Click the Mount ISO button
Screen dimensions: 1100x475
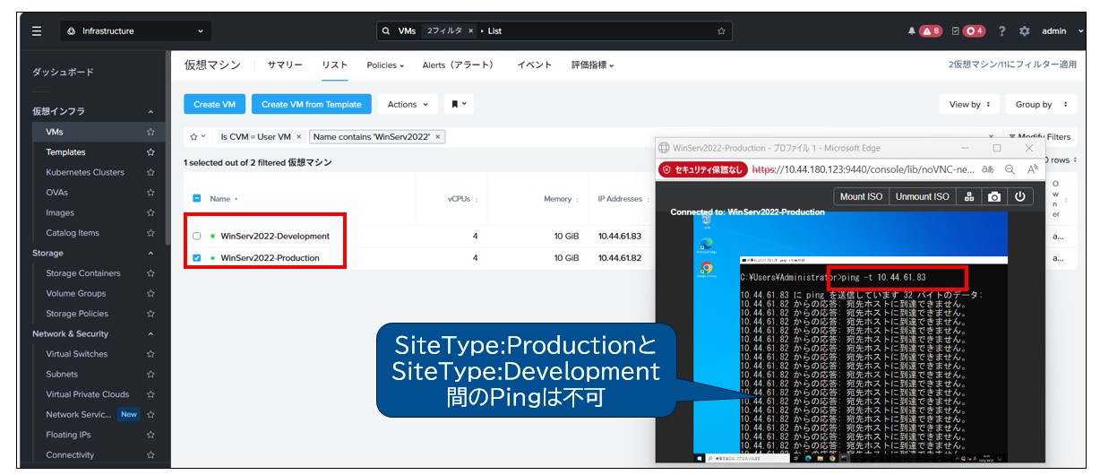861,196
